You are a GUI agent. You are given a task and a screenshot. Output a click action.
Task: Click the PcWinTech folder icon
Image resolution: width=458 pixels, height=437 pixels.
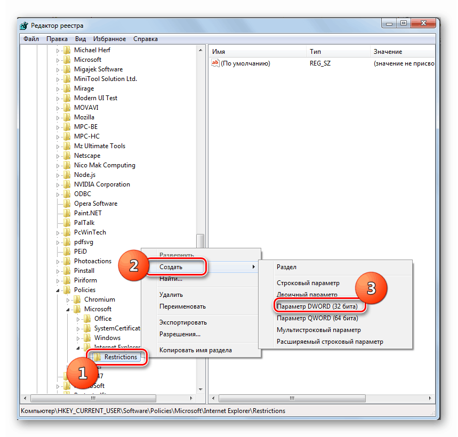pyautogui.click(x=67, y=232)
